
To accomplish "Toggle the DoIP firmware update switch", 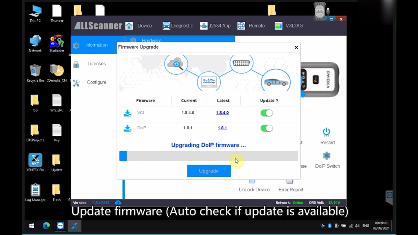I will click(x=266, y=128).
